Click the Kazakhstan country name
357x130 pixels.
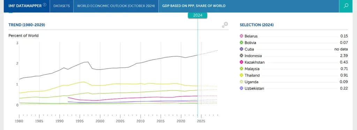[255, 62]
